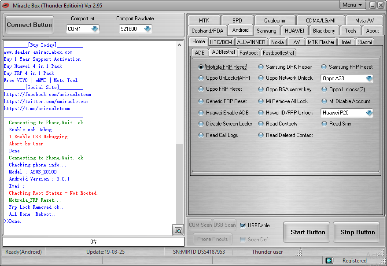Open the ALLWINNER sub-tab
387x266 pixels.
[251, 42]
